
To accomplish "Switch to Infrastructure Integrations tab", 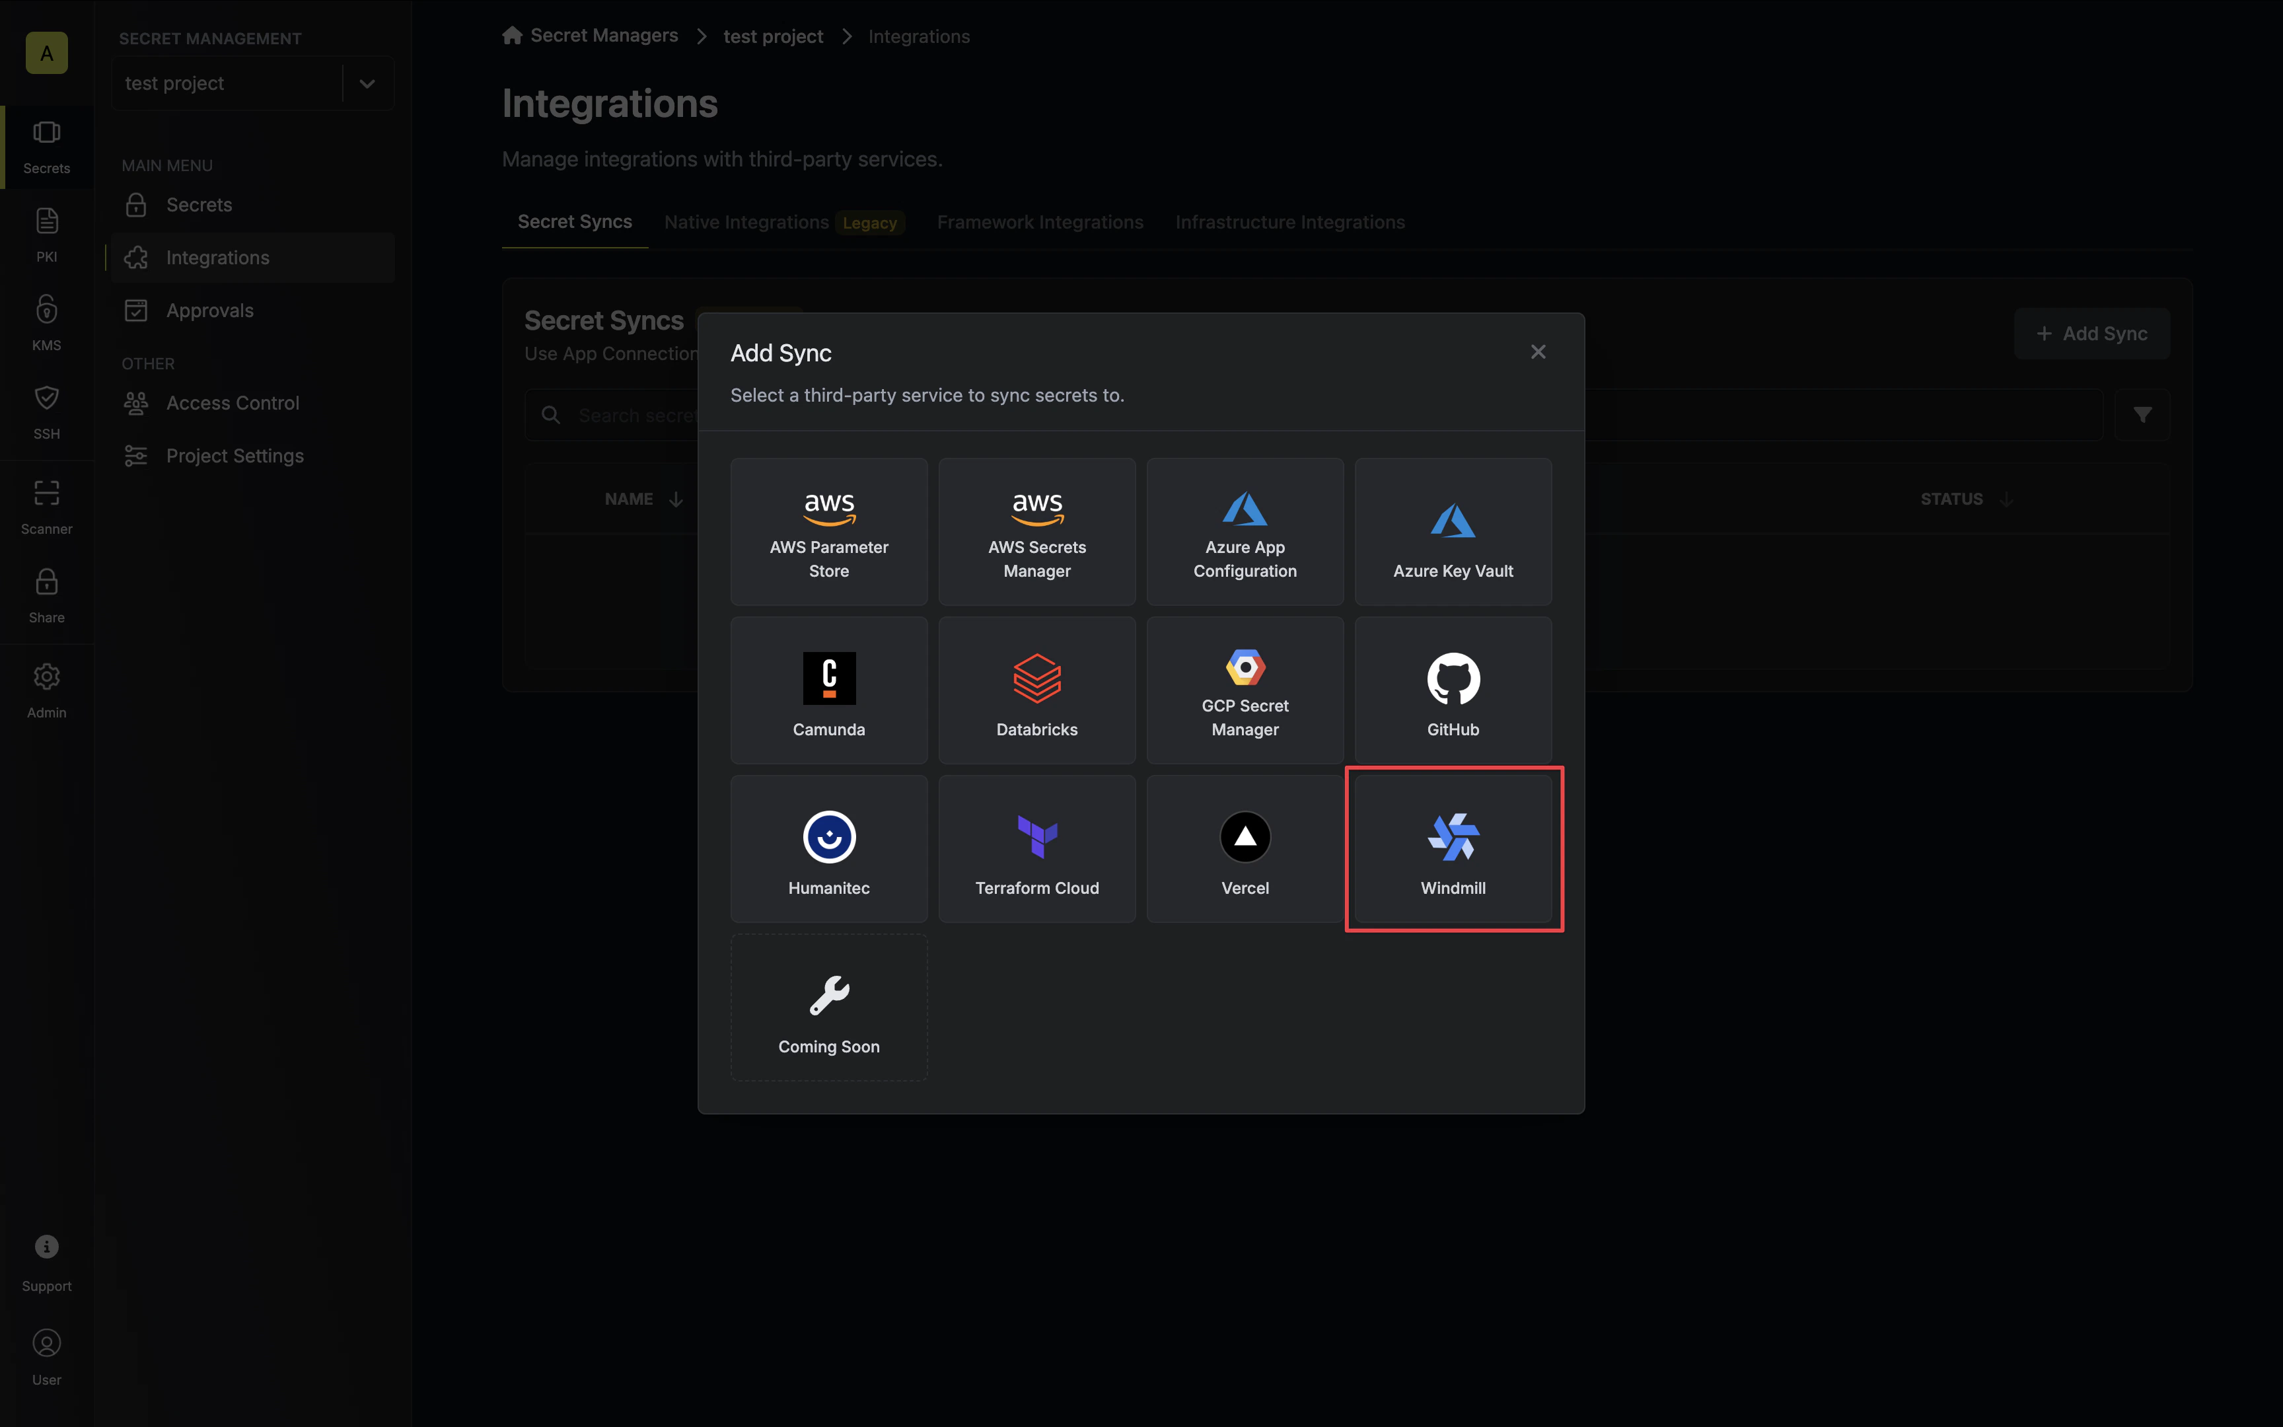I will tap(1289, 222).
